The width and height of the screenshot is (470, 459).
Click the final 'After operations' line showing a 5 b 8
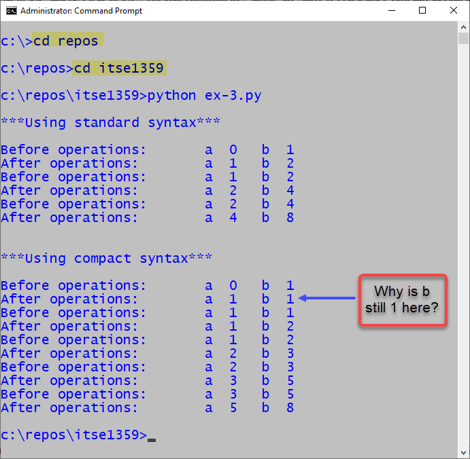click(147, 407)
